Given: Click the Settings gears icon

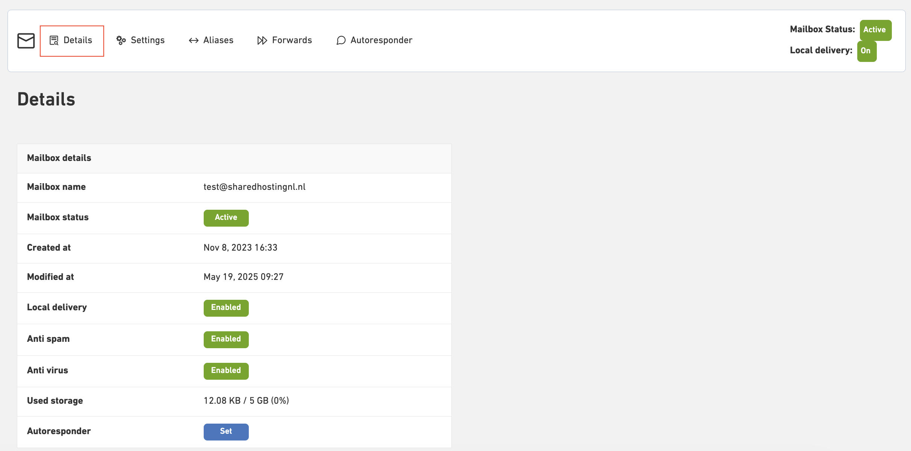Looking at the screenshot, I should pyautogui.click(x=121, y=40).
